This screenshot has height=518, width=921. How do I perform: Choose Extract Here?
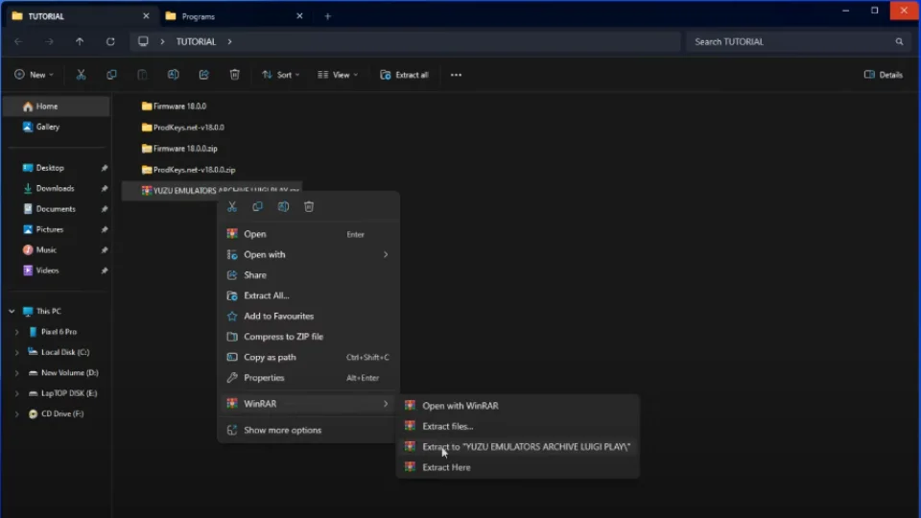(517, 467)
